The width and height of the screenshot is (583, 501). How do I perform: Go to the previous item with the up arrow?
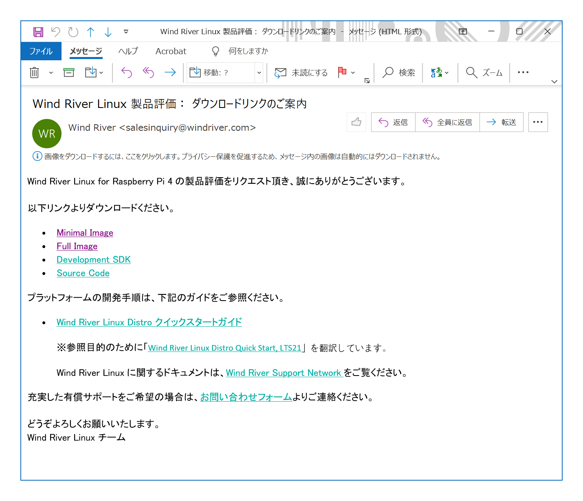pos(90,32)
